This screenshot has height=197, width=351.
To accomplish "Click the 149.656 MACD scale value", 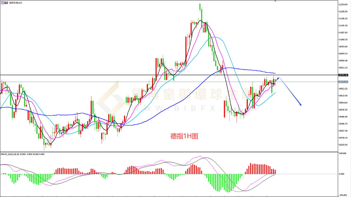I will [x=343, y=153].
